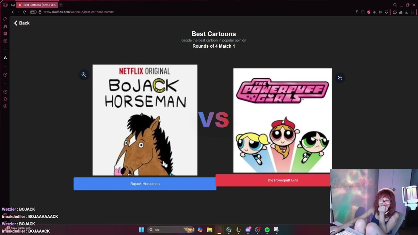Open File Explorer from taskbar

tap(210, 230)
